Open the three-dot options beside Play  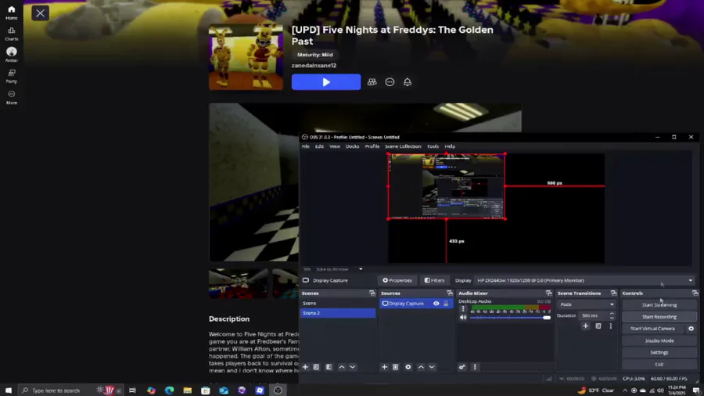tap(390, 82)
